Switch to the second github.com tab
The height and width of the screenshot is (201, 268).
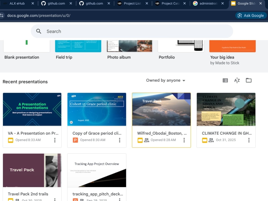tap(94, 3)
